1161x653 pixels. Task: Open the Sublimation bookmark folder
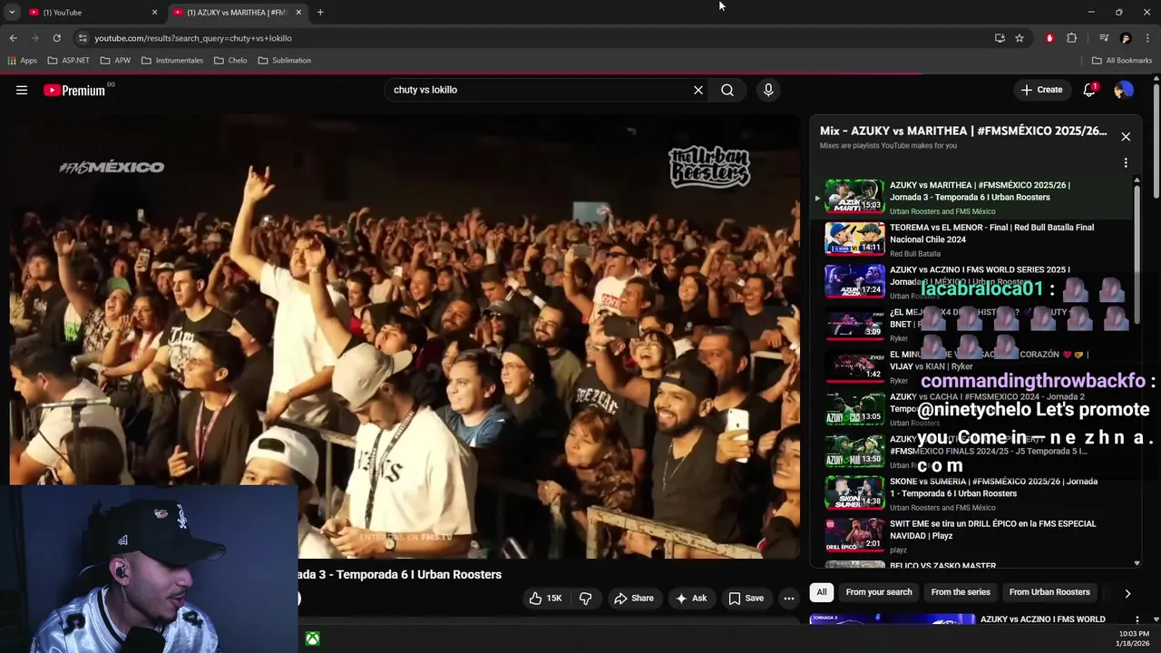[x=285, y=61]
